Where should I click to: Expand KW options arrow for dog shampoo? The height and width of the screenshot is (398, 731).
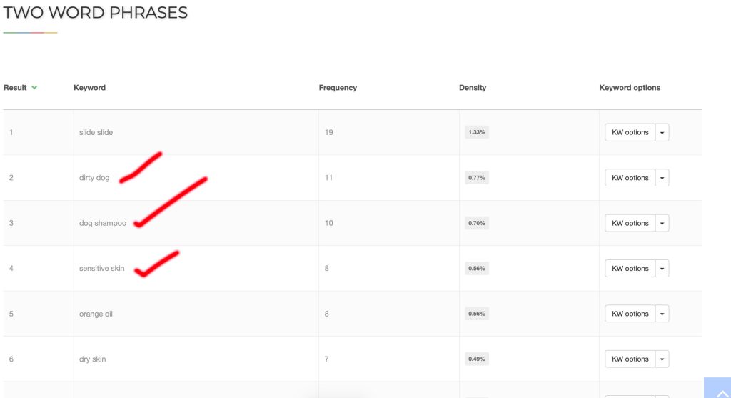click(x=662, y=224)
